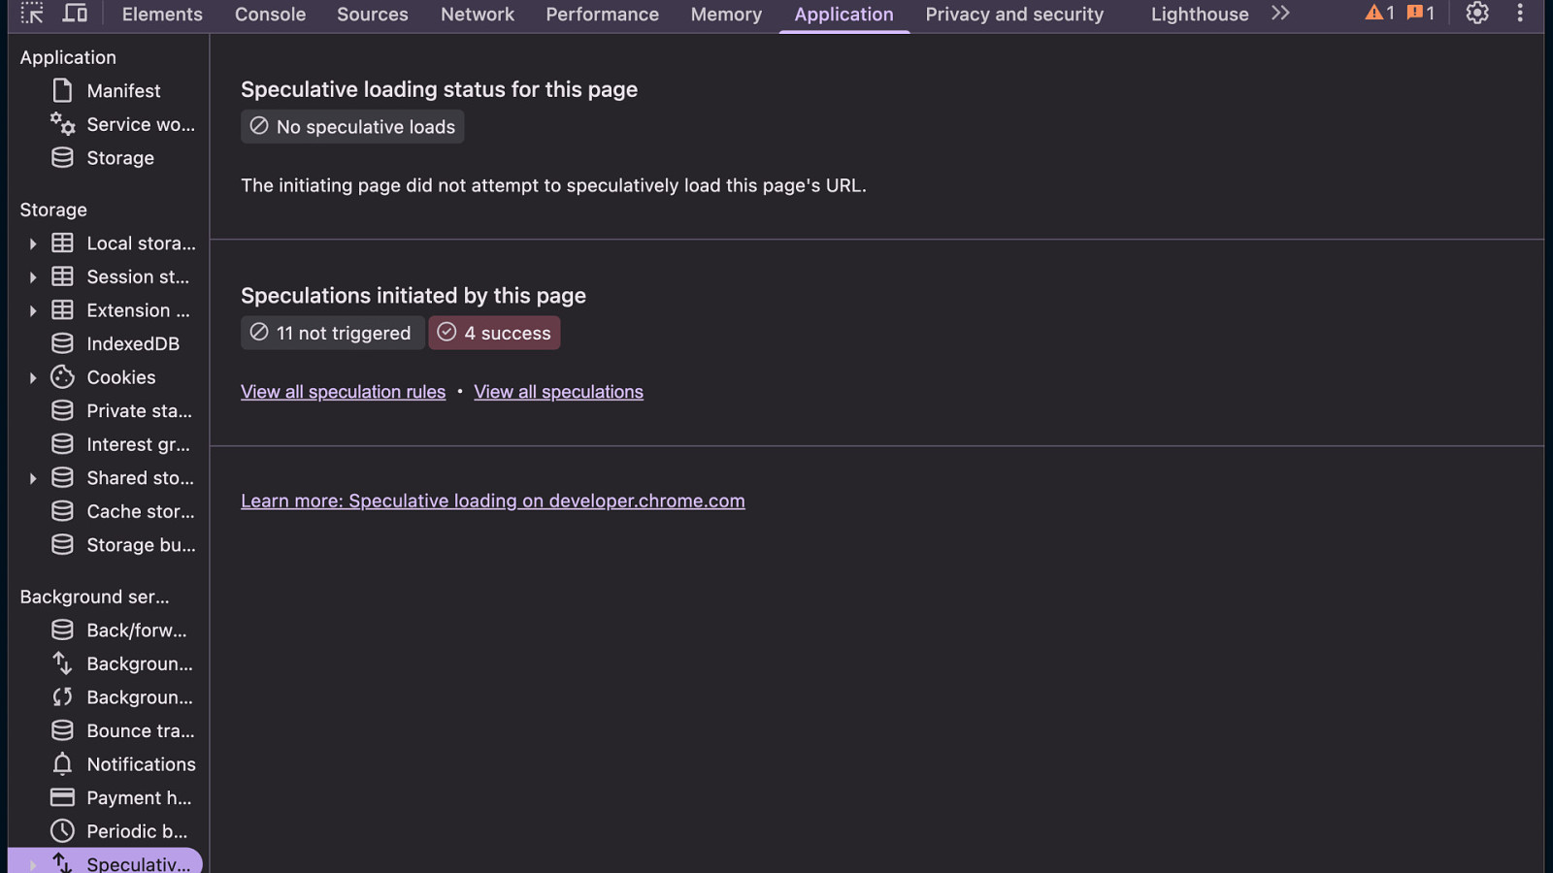Open Manifest in the Application sidebar
This screenshot has width=1553, height=873.
tap(123, 91)
